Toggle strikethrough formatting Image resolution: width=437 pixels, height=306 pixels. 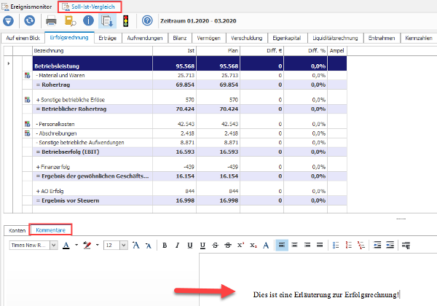215,246
